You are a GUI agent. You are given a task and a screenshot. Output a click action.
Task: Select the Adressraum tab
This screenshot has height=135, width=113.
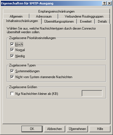(44, 16)
